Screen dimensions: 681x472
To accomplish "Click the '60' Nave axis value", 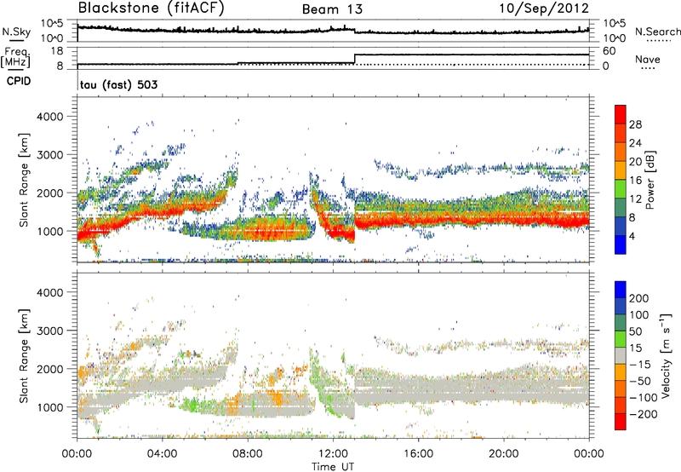I will (x=609, y=51).
